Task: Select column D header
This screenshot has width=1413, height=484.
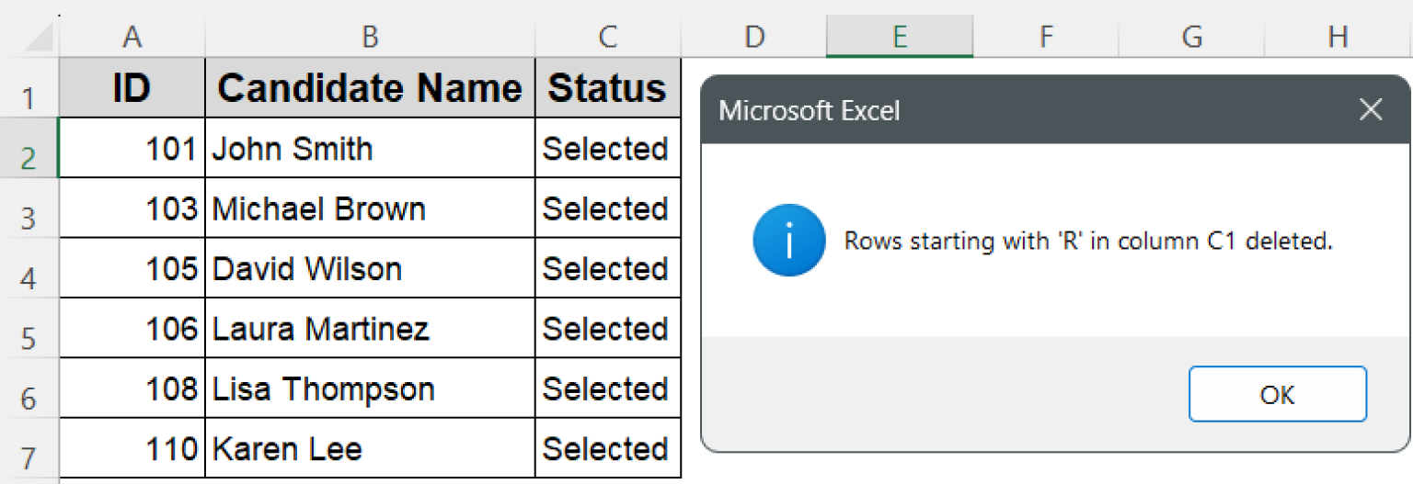Action: tap(753, 37)
